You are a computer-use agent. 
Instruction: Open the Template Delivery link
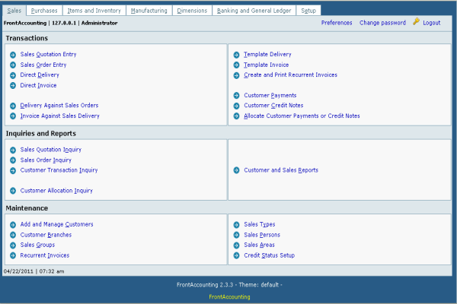tap(267, 55)
